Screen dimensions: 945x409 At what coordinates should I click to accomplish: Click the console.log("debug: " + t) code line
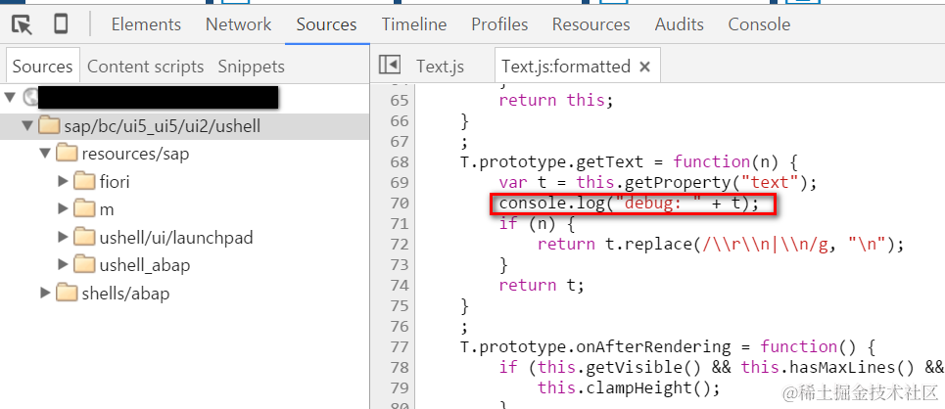[630, 204]
